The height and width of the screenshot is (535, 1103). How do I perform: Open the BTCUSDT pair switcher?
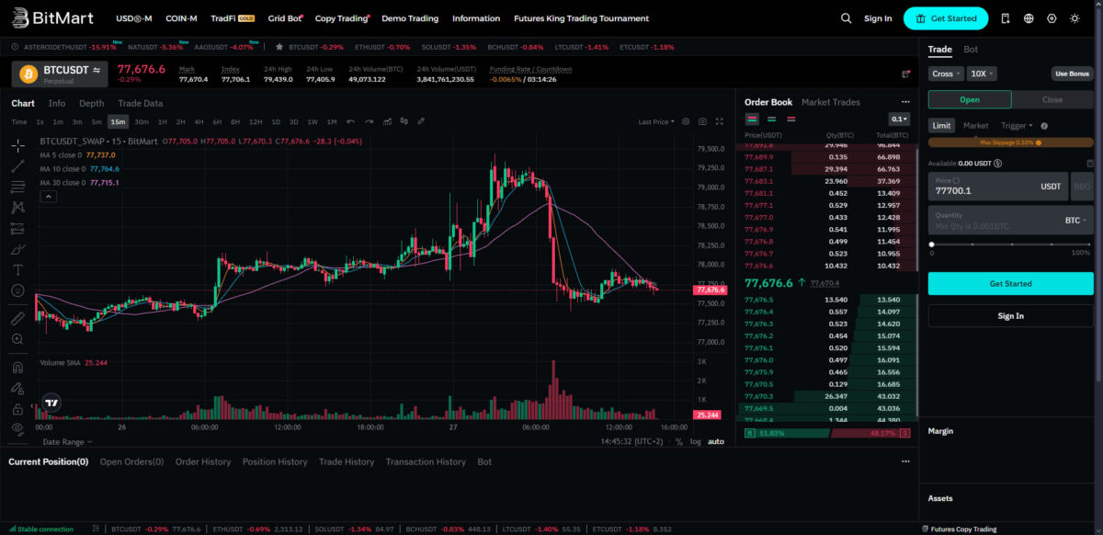click(60, 74)
